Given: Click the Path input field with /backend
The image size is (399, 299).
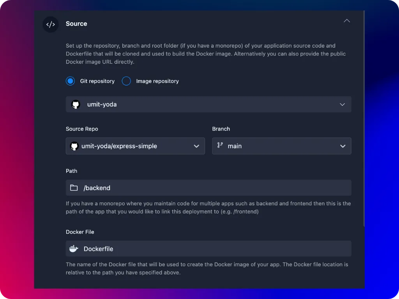Looking at the screenshot, I should click(x=208, y=188).
